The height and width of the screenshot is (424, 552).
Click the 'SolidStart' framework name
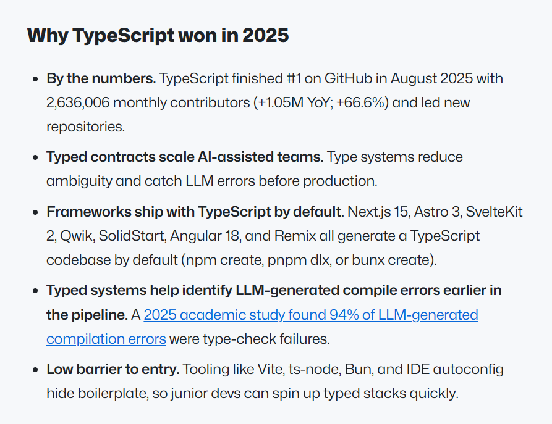point(132,236)
